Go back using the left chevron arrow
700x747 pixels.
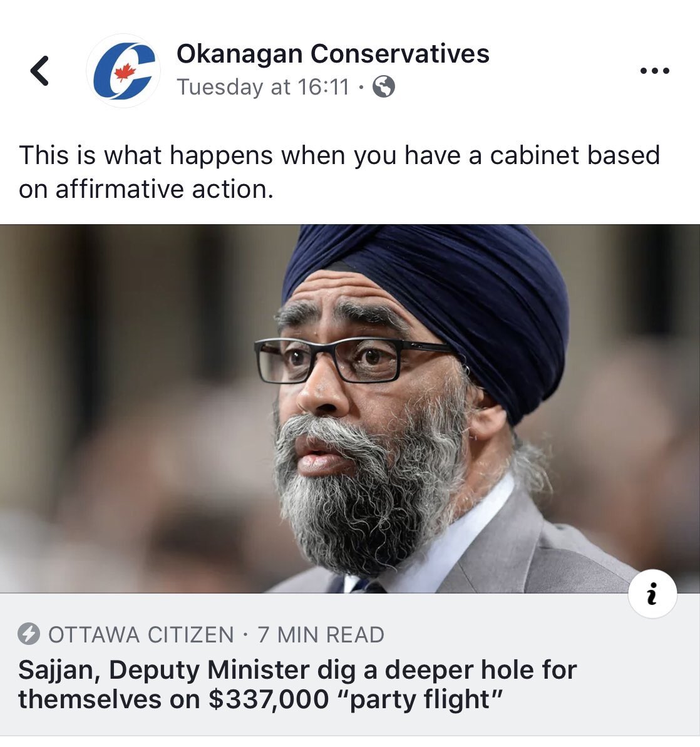[39, 71]
